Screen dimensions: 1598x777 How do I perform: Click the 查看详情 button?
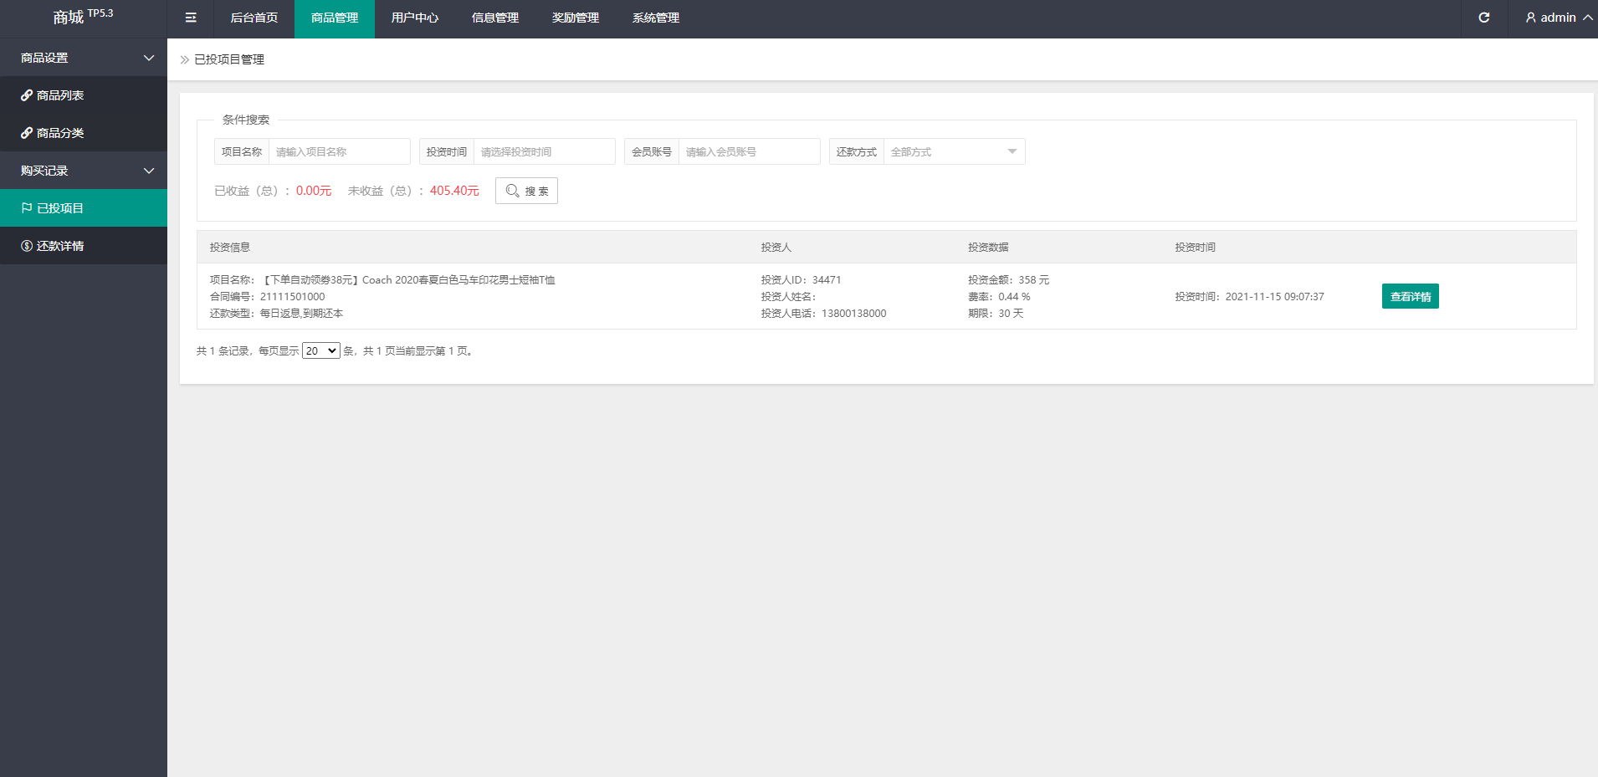[x=1410, y=297]
